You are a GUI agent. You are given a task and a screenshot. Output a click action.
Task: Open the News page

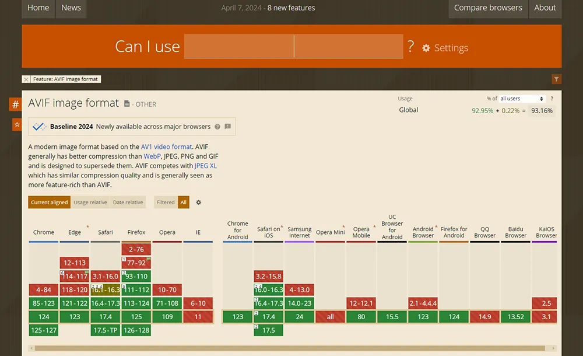point(71,8)
